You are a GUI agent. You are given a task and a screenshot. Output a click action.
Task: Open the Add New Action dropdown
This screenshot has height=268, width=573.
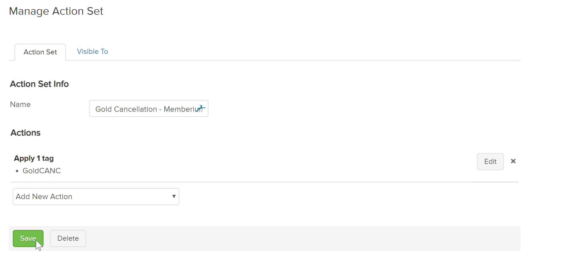coord(96,197)
